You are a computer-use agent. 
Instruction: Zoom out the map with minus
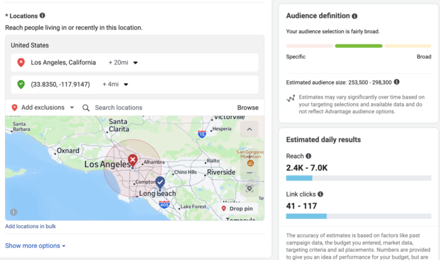[250, 173]
